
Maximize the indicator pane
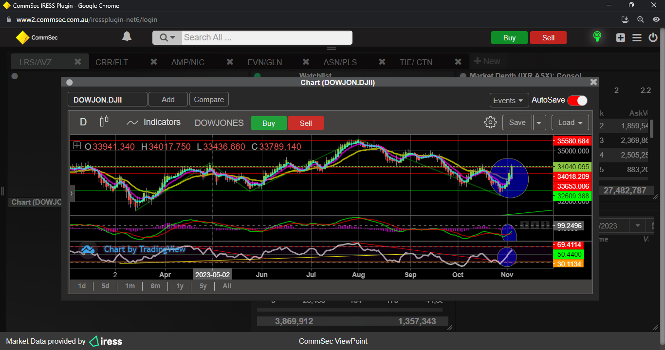point(545,225)
